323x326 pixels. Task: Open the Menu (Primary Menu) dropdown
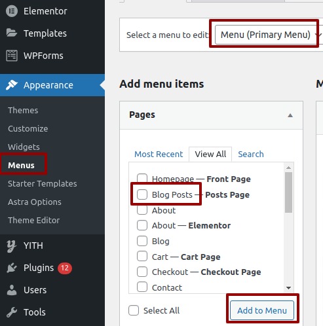pos(269,35)
